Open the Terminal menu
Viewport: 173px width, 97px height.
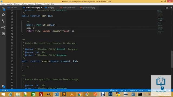[x=46, y=4]
